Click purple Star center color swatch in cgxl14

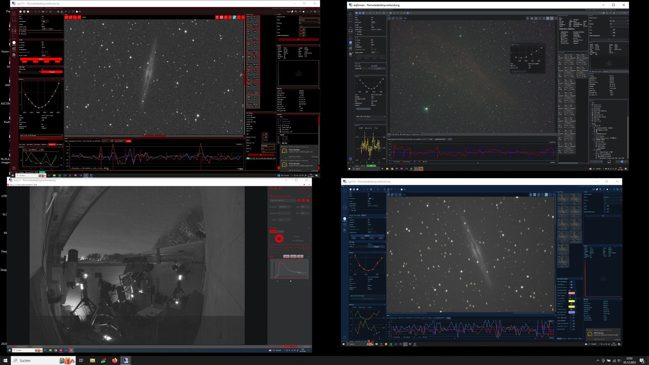pyautogui.click(x=572, y=312)
